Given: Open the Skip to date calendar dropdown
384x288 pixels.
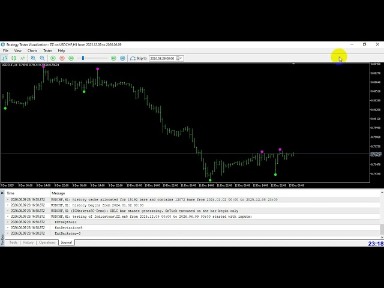Looking at the screenshot, I should tap(179, 58).
